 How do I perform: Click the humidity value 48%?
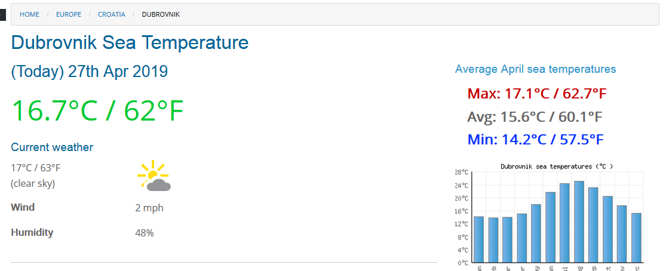(145, 233)
